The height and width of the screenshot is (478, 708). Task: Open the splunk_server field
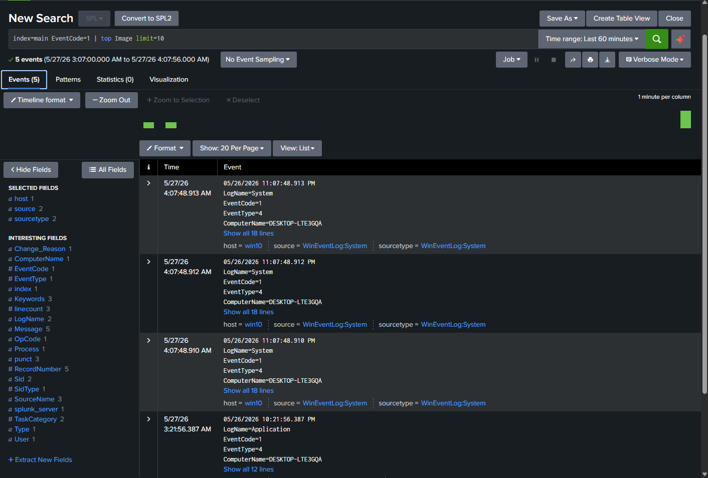pos(36,409)
